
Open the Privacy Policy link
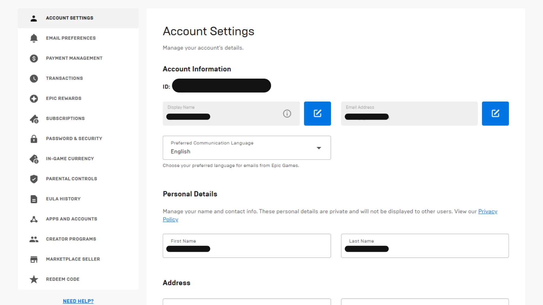pos(487,211)
